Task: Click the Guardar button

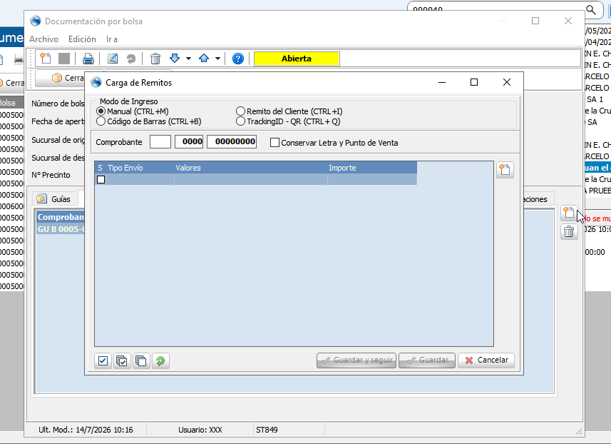Action: tap(427, 360)
